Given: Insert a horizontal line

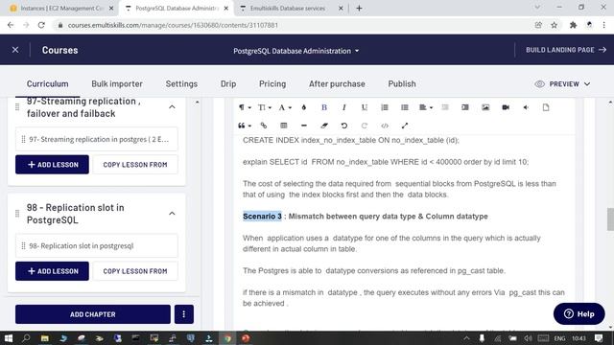Looking at the screenshot, I should pos(304,126).
